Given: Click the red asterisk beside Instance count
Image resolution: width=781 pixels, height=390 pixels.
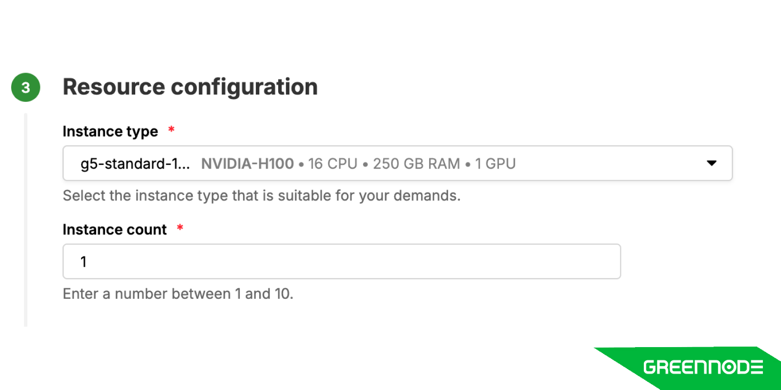Looking at the screenshot, I should pyautogui.click(x=180, y=228).
